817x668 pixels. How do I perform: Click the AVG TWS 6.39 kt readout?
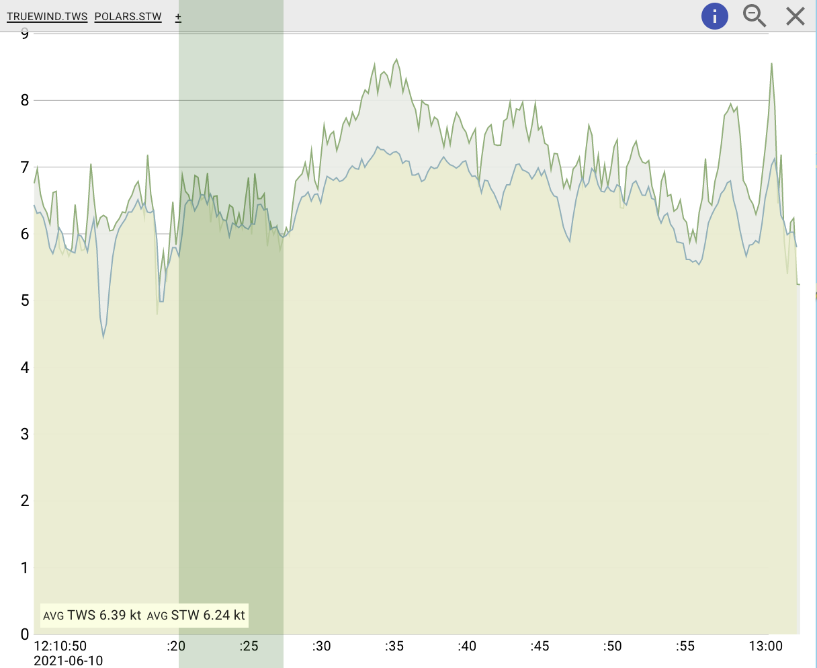pyautogui.click(x=93, y=615)
